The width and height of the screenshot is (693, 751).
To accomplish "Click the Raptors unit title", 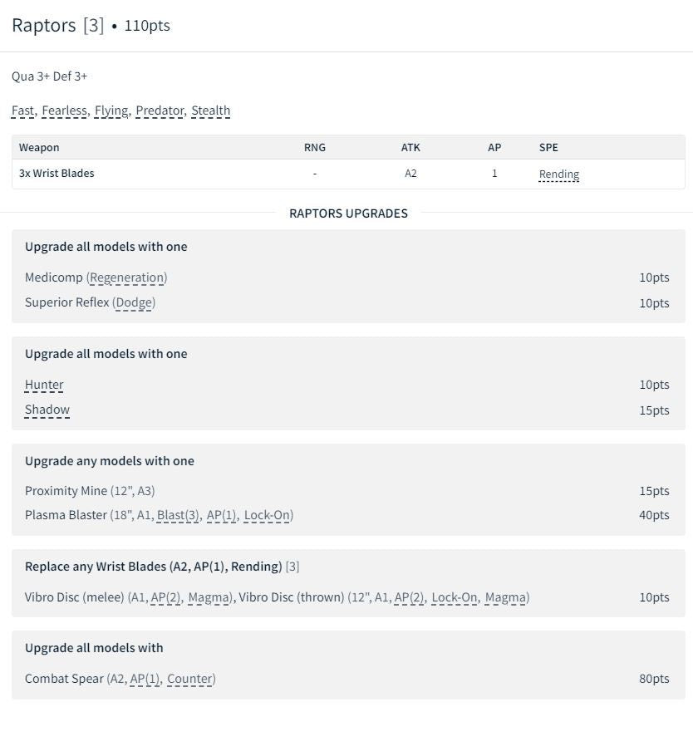I will point(43,25).
